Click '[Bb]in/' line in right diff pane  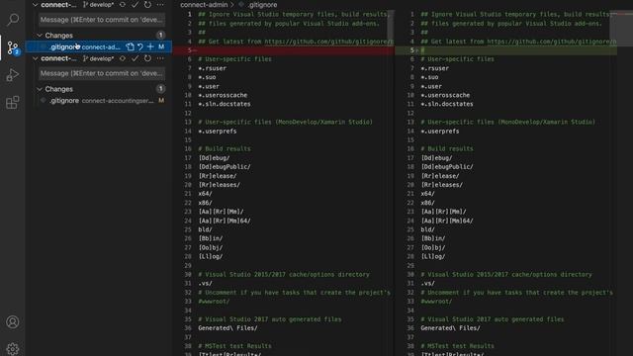[x=433, y=238]
